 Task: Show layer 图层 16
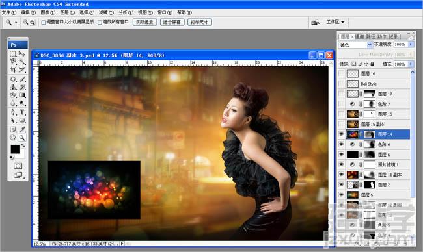coord(342,74)
